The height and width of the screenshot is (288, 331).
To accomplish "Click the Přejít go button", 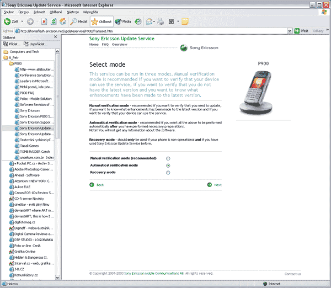I will pyautogui.click(x=301, y=31).
